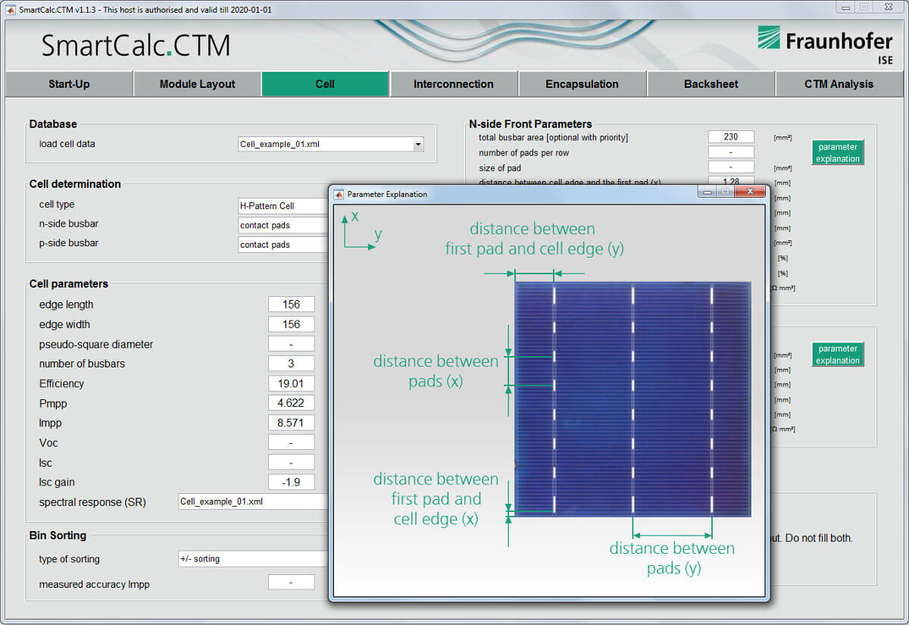This screenshot has height=625, width=909.
Task: Close the Parameter Explanation popup window
Action: point(751,192)
